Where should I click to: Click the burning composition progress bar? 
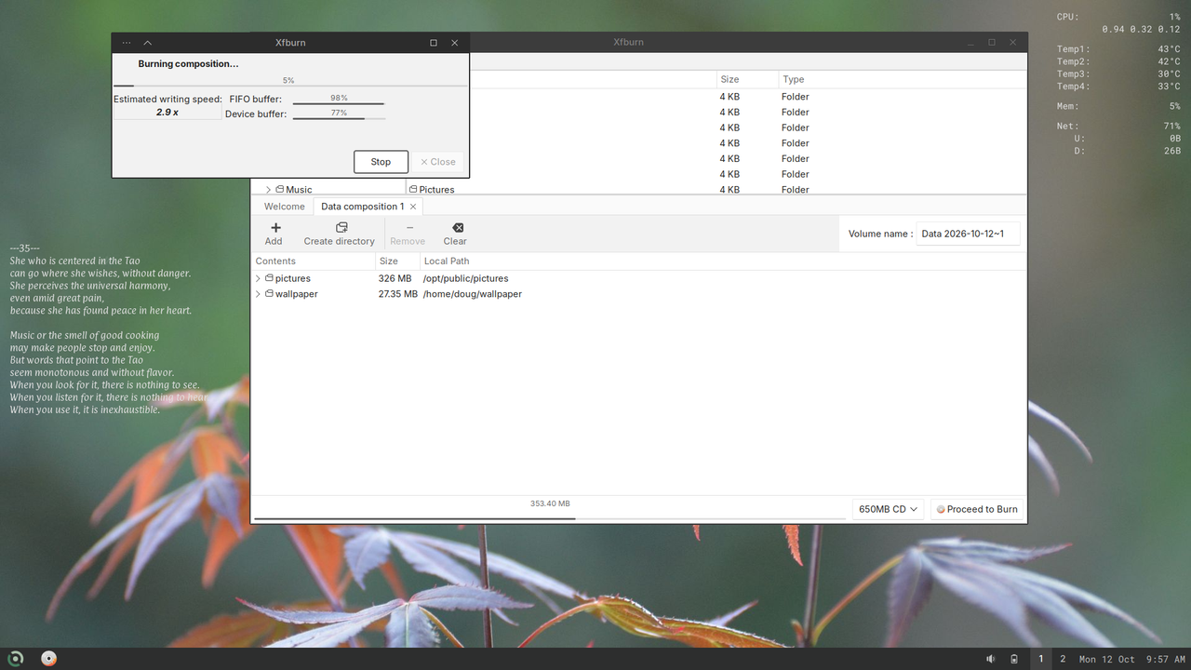pyautogui.click(x=289, y=85)
